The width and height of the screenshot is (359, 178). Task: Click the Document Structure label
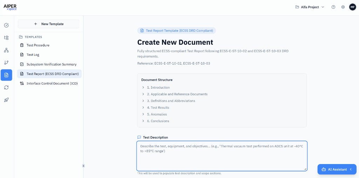[x=157, y=80]
